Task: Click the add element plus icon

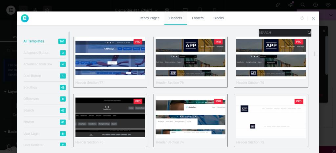Action: [23, 10]
